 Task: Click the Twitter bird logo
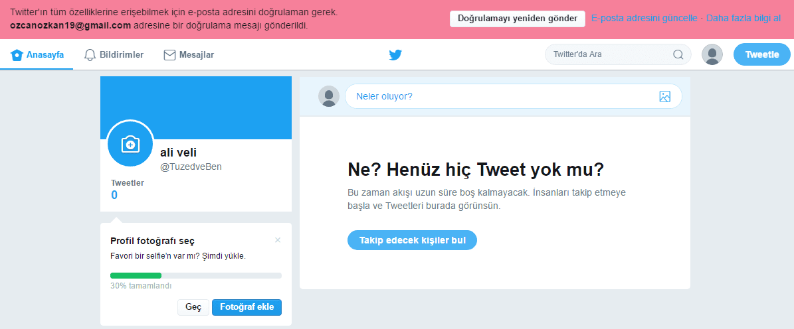[395, 54]
